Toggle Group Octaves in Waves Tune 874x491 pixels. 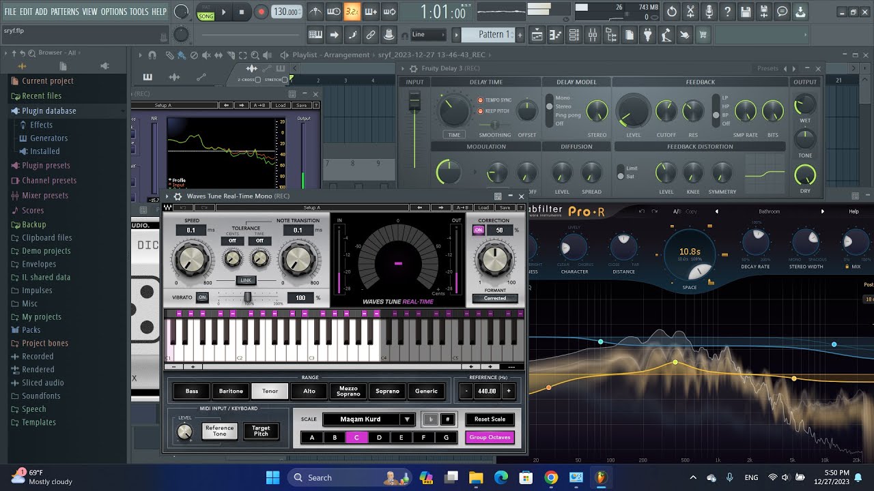point(490,437)
